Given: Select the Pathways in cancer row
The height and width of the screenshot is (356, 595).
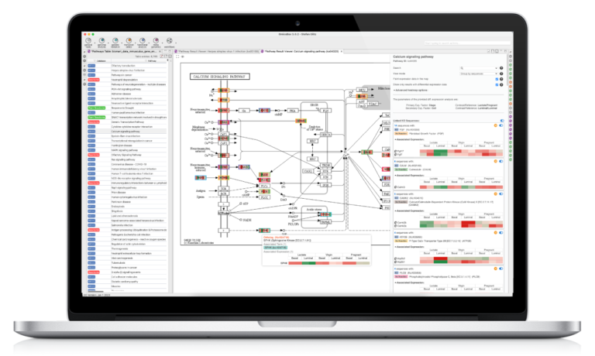Looking at the screenshot, I should 126,75.
